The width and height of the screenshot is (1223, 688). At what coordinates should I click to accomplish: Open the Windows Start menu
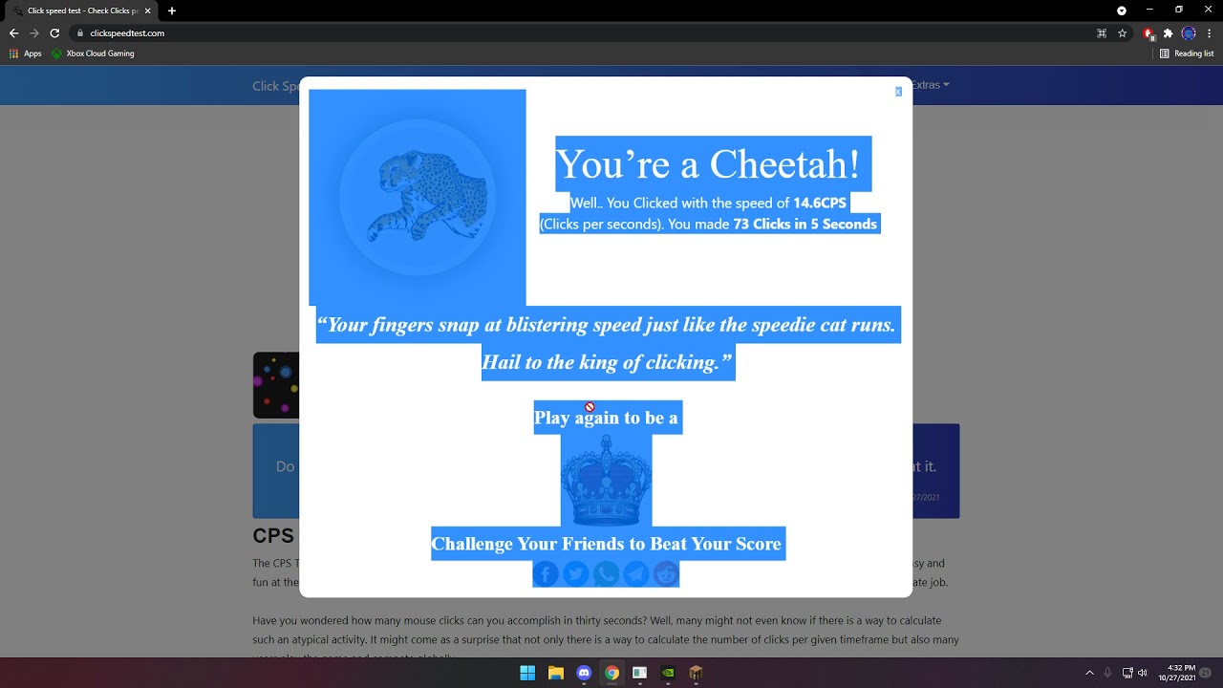pos(527,673)
